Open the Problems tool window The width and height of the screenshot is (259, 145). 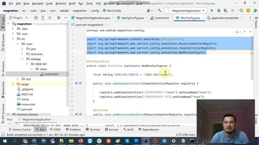click(73, 130)
